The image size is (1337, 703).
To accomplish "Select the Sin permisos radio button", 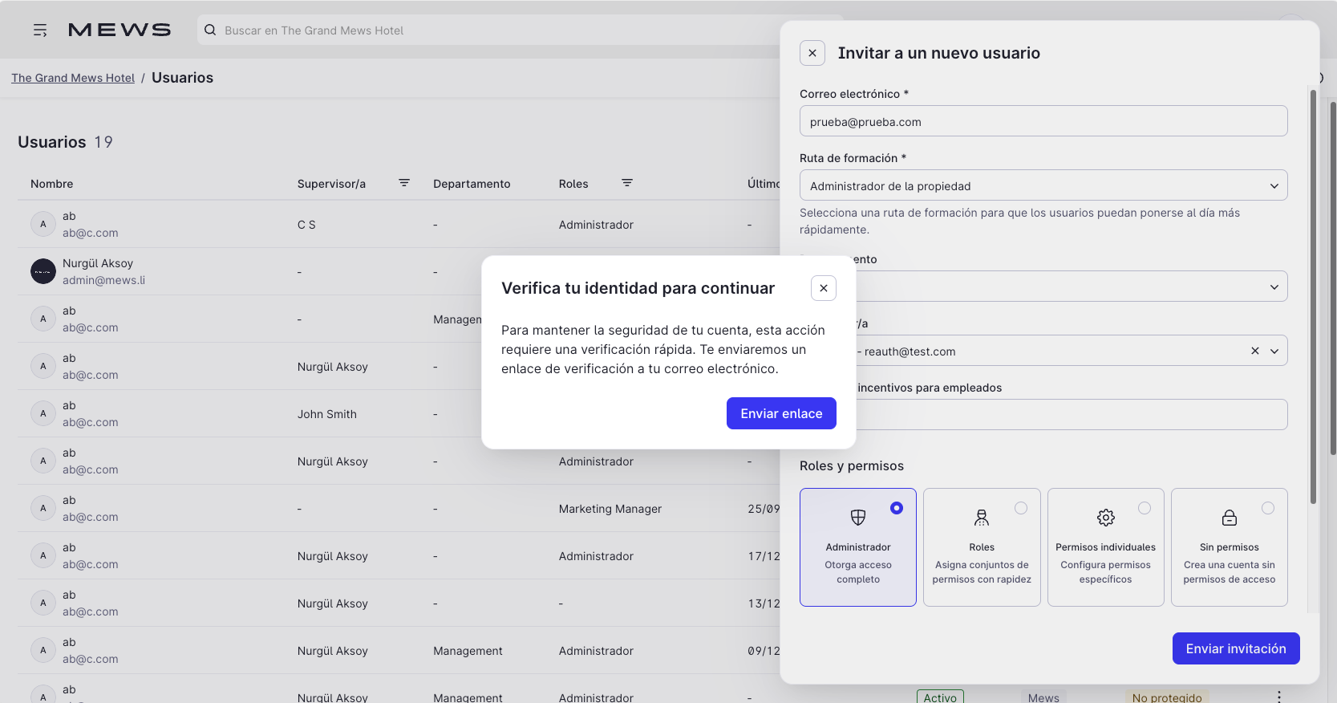I will point(1267,508).
